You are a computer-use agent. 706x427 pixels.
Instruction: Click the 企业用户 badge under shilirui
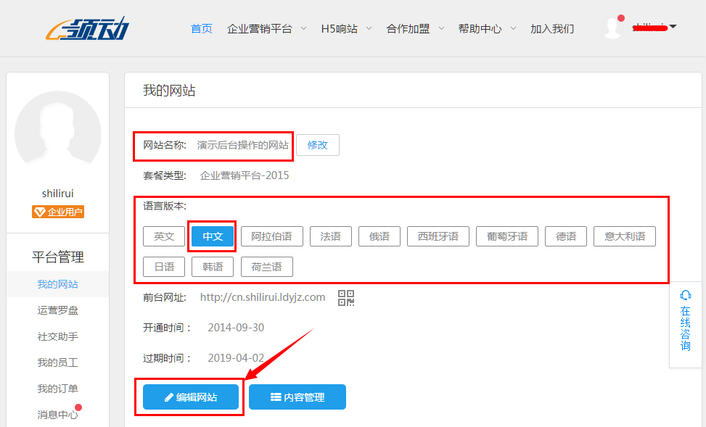57,212
